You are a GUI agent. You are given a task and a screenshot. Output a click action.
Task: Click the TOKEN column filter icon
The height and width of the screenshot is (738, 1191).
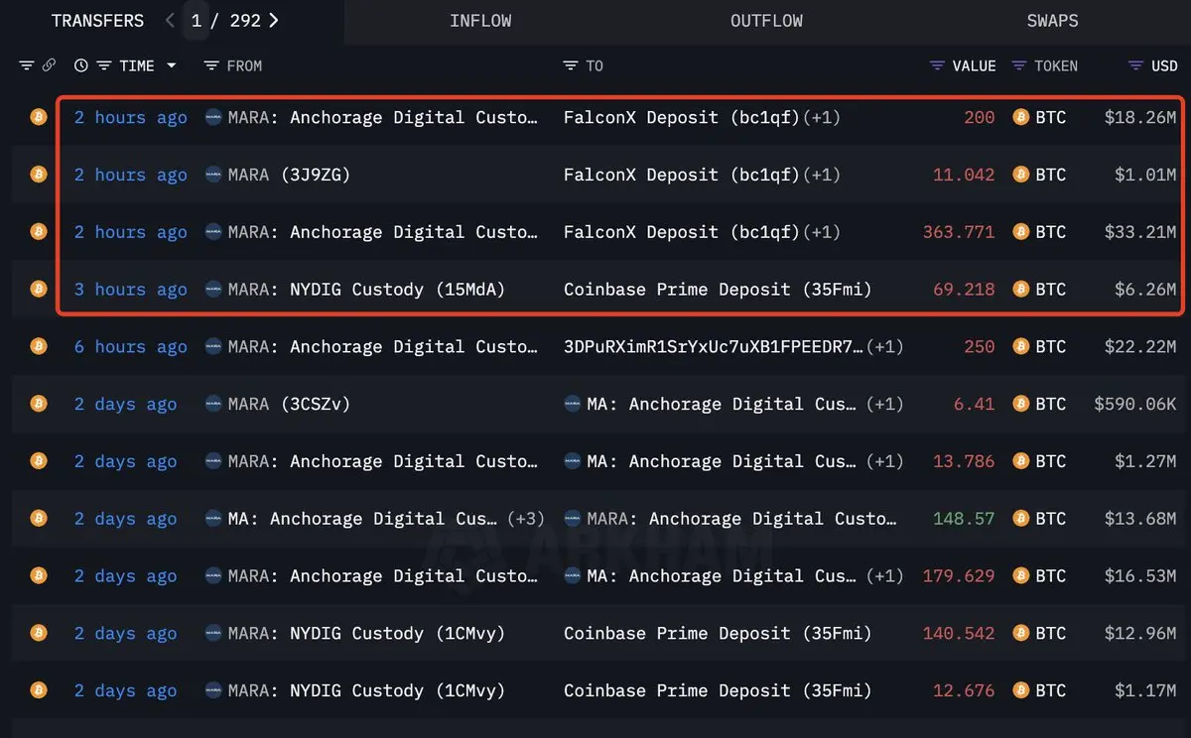click(x=1018, y=65)
